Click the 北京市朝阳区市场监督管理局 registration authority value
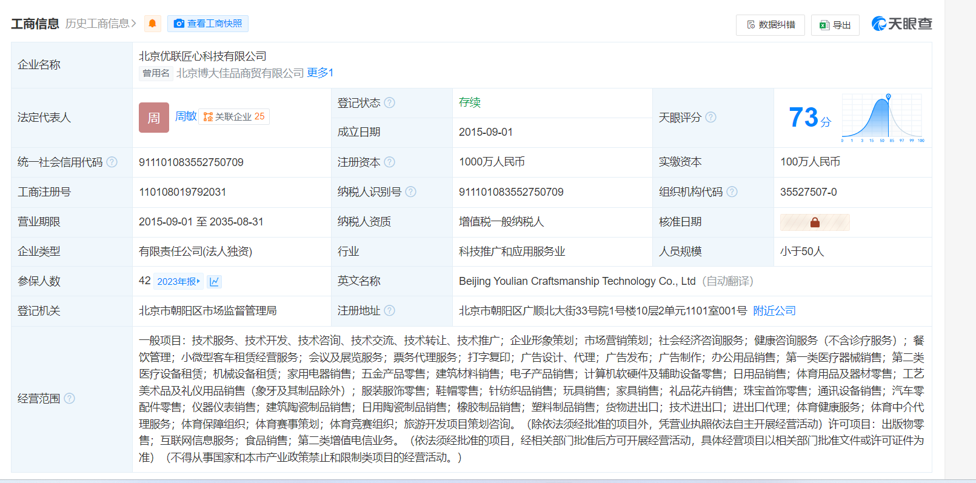 (208, 311)
